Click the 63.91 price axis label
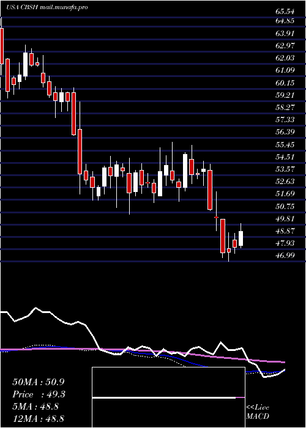The width and height of the screenshot is (306, 428). [285, 34]
